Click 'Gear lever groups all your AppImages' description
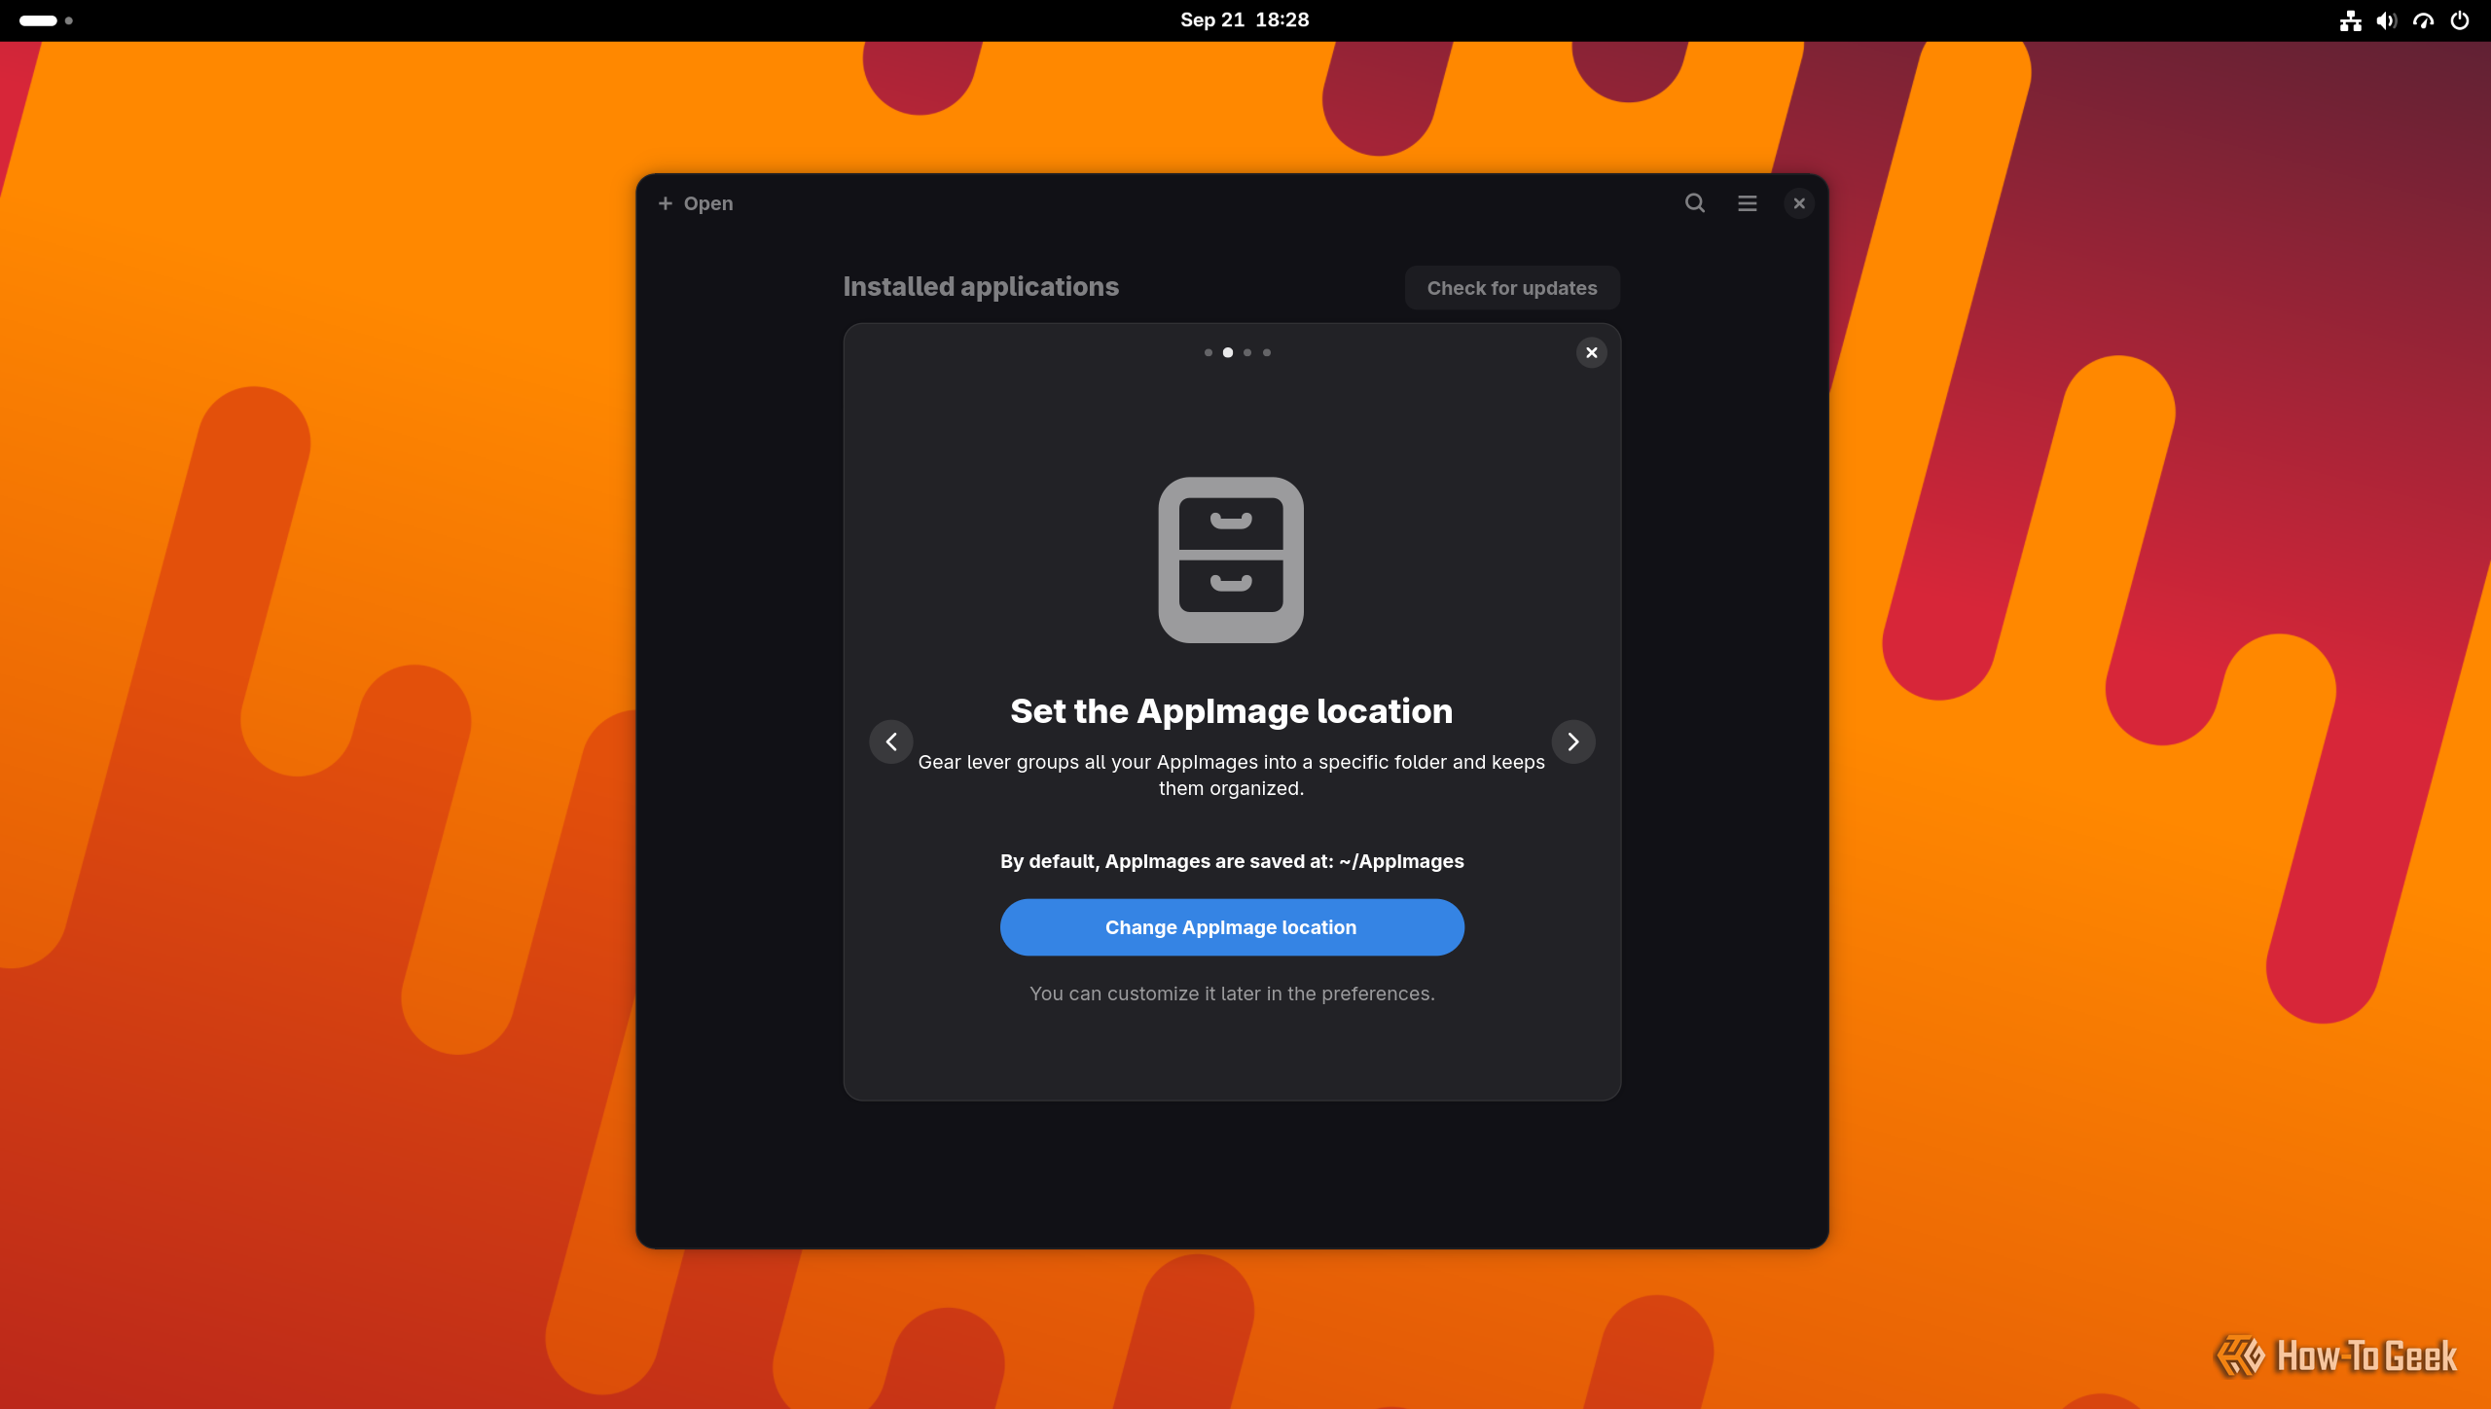The height and width of the screenshot is (1409, 2491). 1232,775
